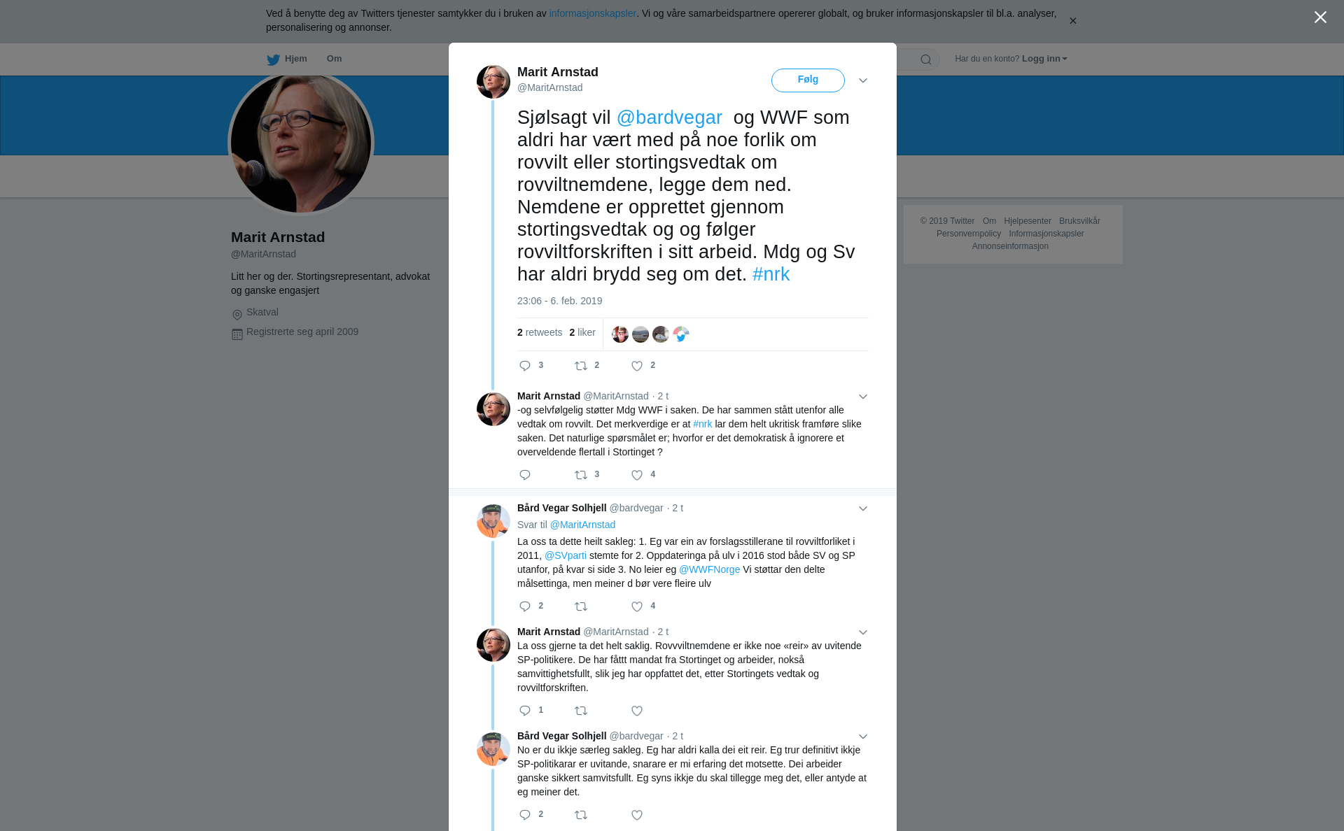Like Bård Vegar Solhjell's first reply

pos(637,606)
